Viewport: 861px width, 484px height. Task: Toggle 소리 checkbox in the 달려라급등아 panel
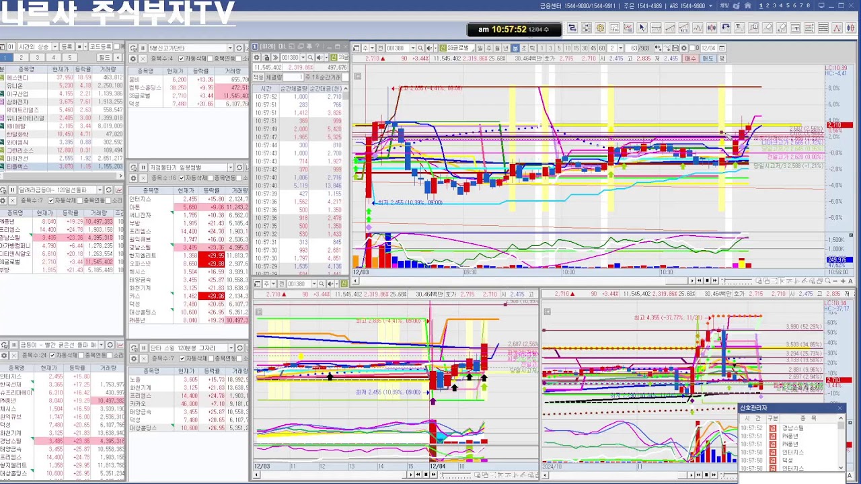108,200
